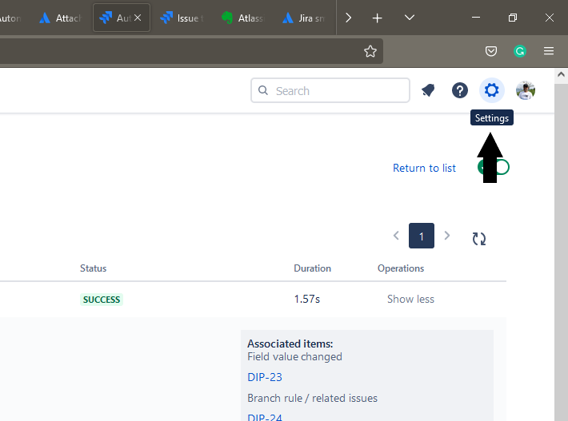Open a new browser tab
568x421 pixels.
click(x=377, y=18)
